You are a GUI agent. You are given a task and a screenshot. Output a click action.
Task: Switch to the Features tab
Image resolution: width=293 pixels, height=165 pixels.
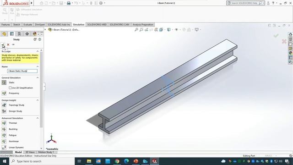tap(5, 24)
